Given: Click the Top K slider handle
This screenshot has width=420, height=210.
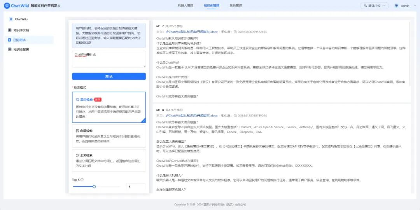Looking at the screenshot, I should pyautogui.click(x=94, y=187).
